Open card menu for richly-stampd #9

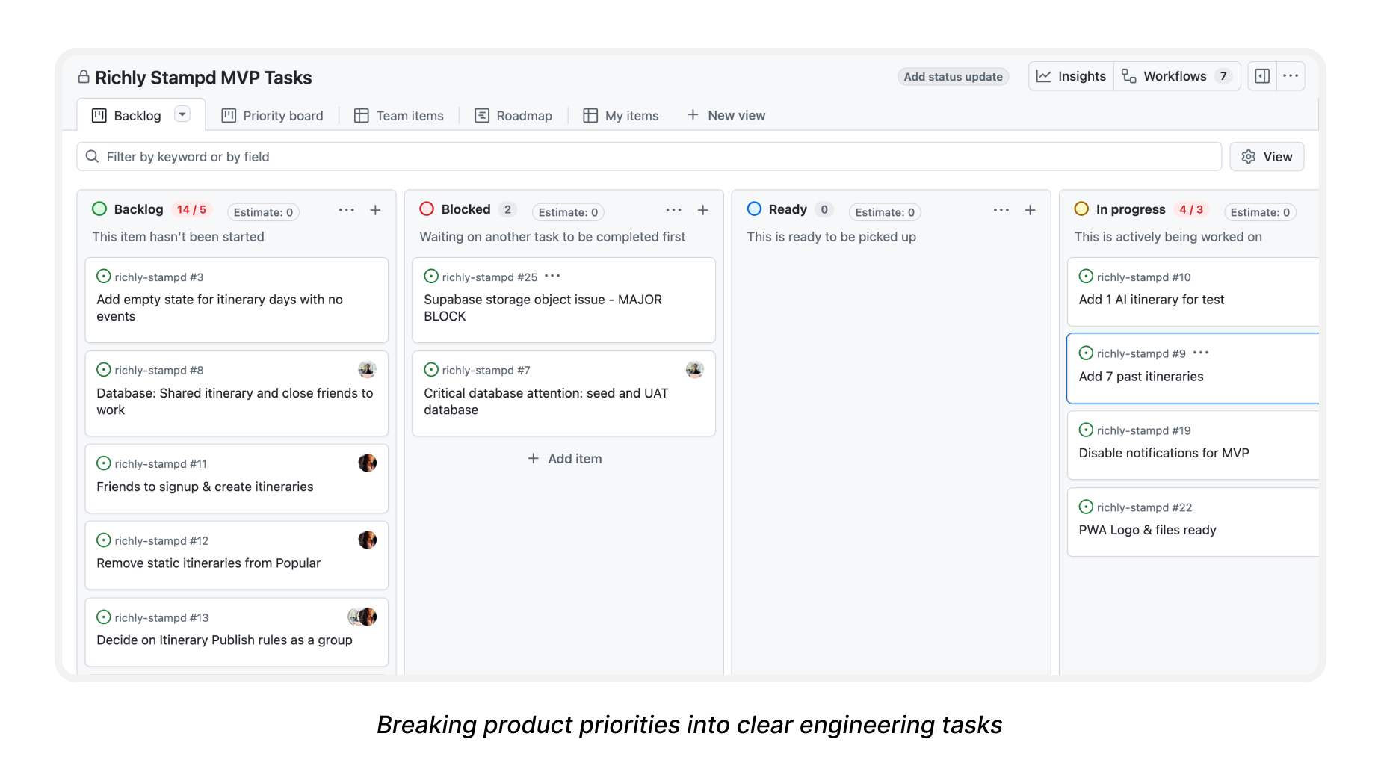pyautogui.click(x=1201, y=353)
